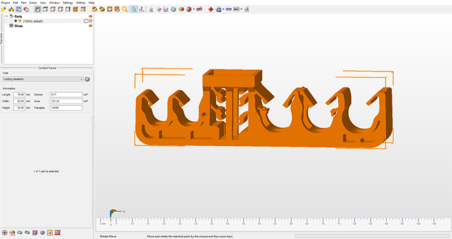Click the highlighted orange-framed icon in bottom toolbar

tap(50, 233)
